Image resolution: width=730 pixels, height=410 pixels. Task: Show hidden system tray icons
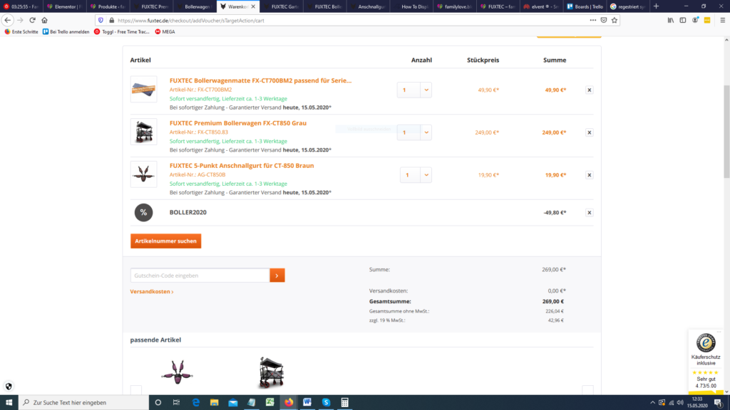pos(652,403)
